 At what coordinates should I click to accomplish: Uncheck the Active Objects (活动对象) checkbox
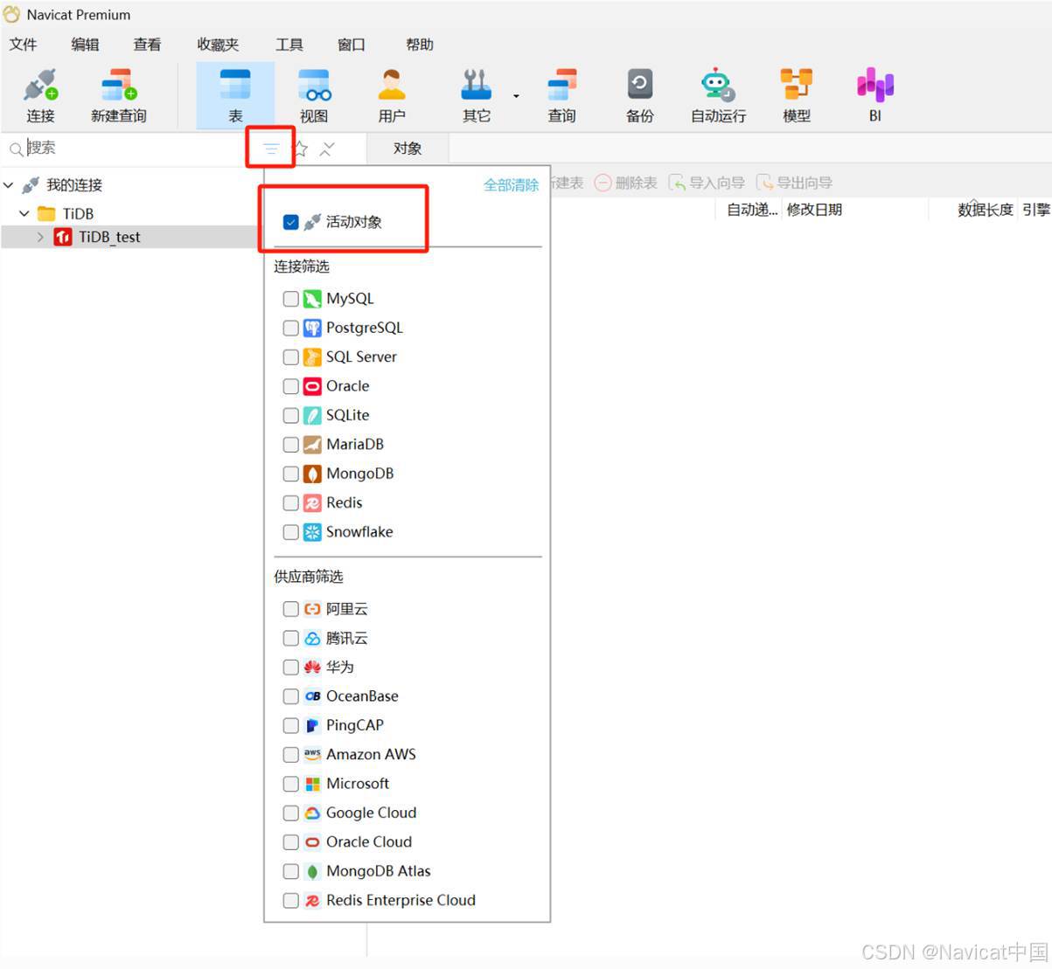click(291, 222)
